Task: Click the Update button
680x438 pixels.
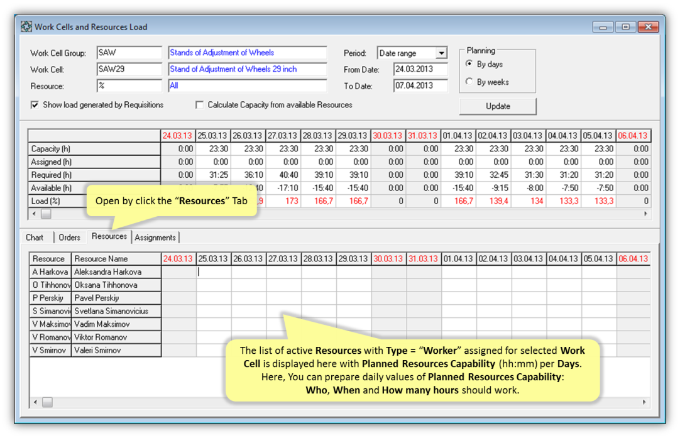Action: pyautogui.click(x=498, y=106)
